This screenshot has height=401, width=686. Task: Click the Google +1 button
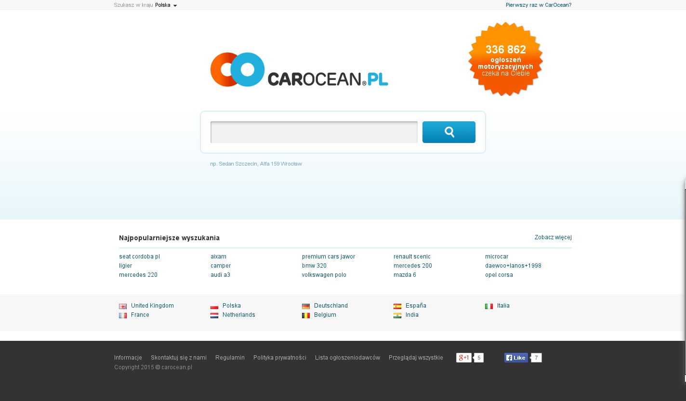coord(464,358)
